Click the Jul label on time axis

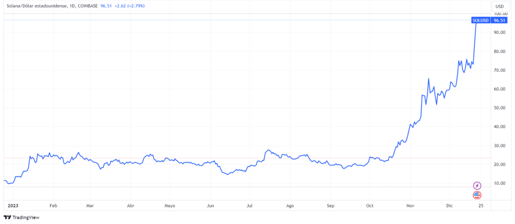pos(249,205)
